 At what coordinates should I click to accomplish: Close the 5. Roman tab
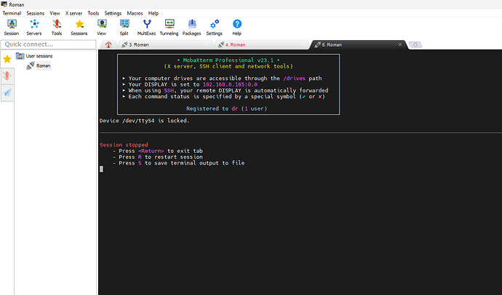tap(400, 44)
